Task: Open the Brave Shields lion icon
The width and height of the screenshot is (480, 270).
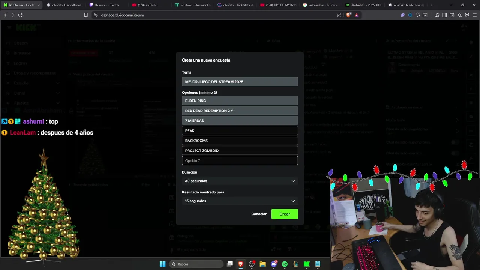Action: click(x=348, y=15)
